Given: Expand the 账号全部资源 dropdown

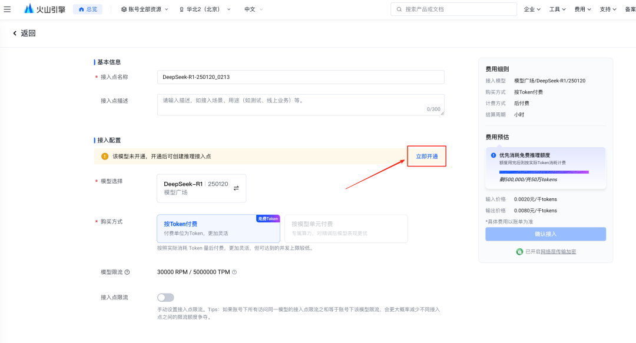Looking at the screenshot, I should tap(144, 9).
